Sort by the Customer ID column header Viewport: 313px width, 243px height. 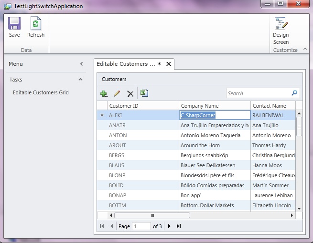(x=143, y=106)
